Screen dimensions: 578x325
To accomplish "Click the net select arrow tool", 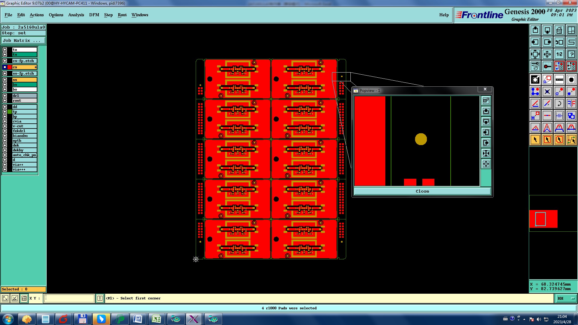I will tap(571, 140).
